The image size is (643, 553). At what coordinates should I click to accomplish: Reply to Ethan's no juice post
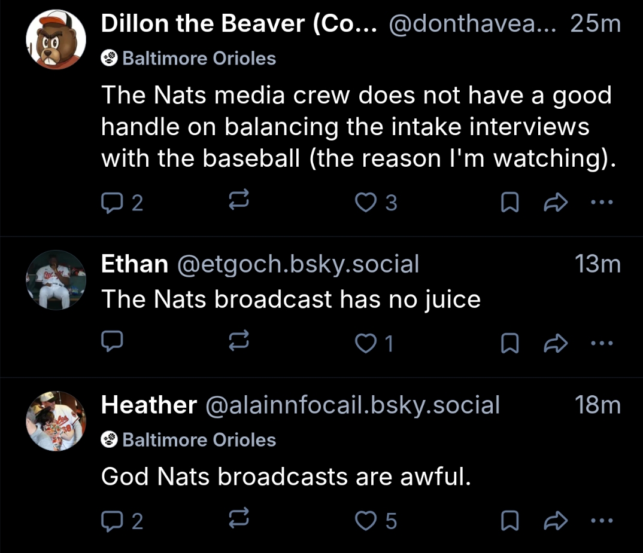[112, 341]
